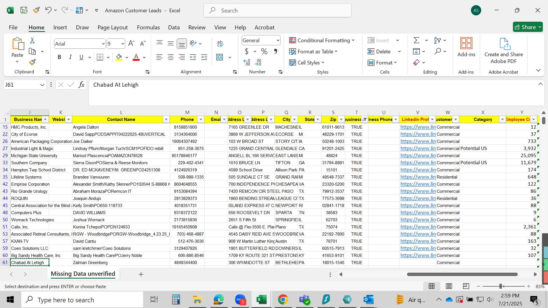Click Insert Function fx icon

81,85
